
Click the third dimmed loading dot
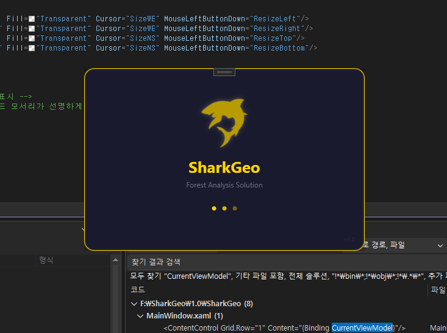click(x=235, y=208)
